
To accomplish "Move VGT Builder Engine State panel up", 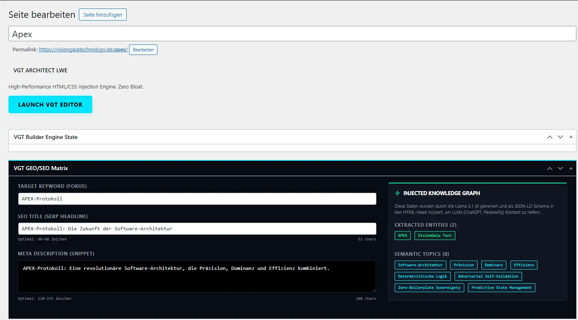I will click(550, 137).
